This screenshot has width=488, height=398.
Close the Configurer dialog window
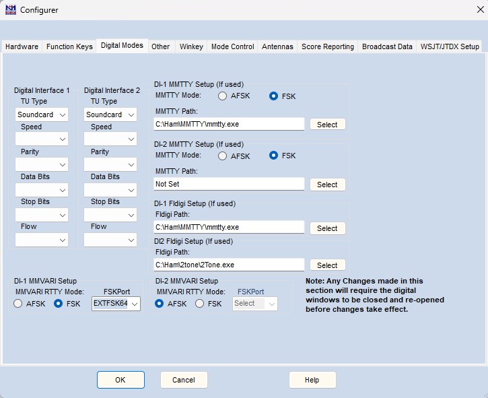click(x=480, y=9)
